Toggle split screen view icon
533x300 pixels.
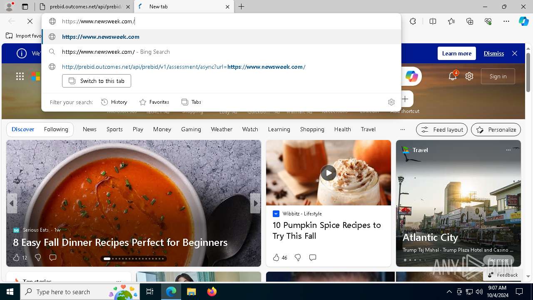(x=433, y=21)
